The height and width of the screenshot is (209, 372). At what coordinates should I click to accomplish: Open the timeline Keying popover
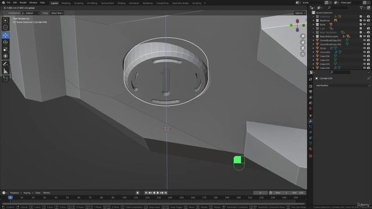[28, 193]
